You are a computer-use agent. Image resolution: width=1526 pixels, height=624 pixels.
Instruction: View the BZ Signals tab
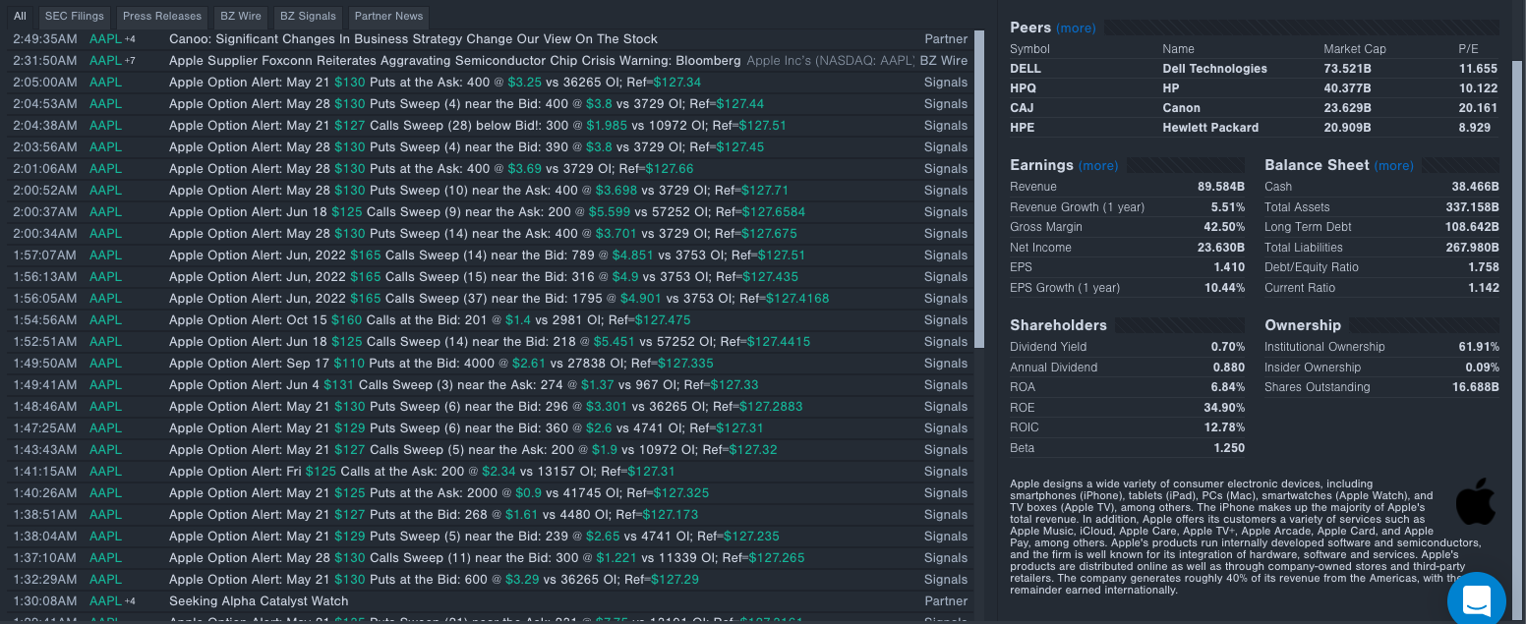[x=307, y=16]
